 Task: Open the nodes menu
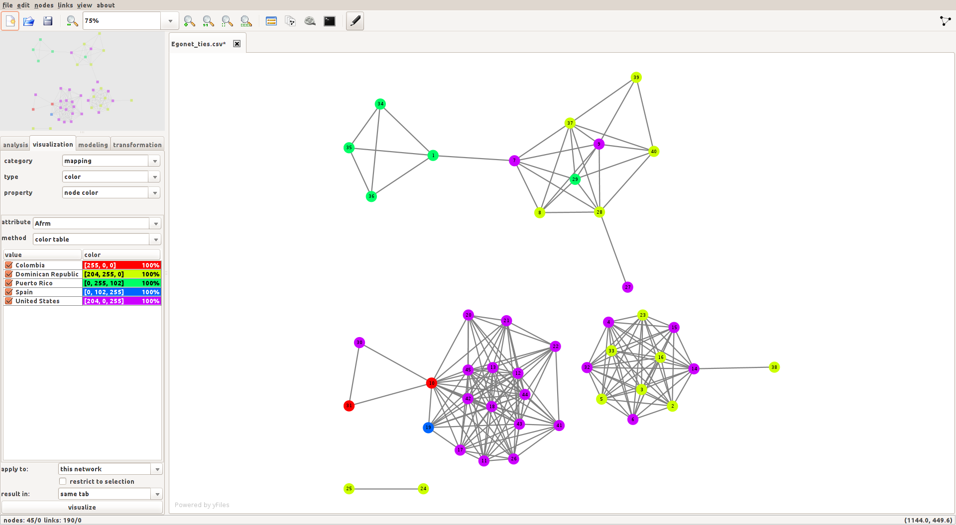click(x=44, y=5)
